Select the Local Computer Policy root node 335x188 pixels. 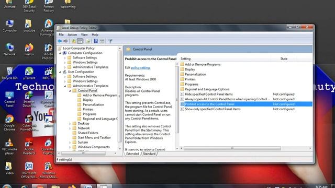[x=79, y=49]
